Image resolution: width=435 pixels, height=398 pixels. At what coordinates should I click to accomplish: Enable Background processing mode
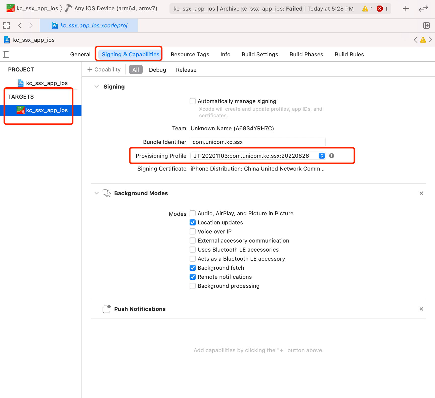pos(193,286)
